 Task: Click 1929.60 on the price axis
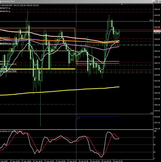pyautogui.click(x=157, y=45)
